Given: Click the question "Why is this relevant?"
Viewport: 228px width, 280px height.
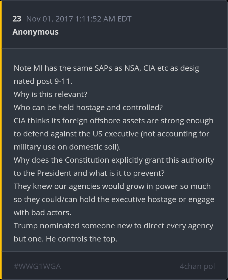Looking at the screenshot, I should click(x=50, y=94).
